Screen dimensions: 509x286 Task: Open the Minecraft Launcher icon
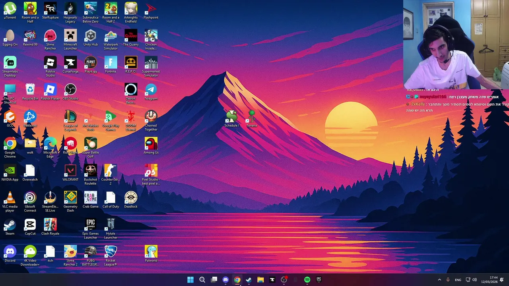click(x=70, y=40)
